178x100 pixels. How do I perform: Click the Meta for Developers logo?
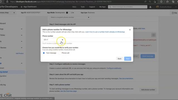click(9, 7)
